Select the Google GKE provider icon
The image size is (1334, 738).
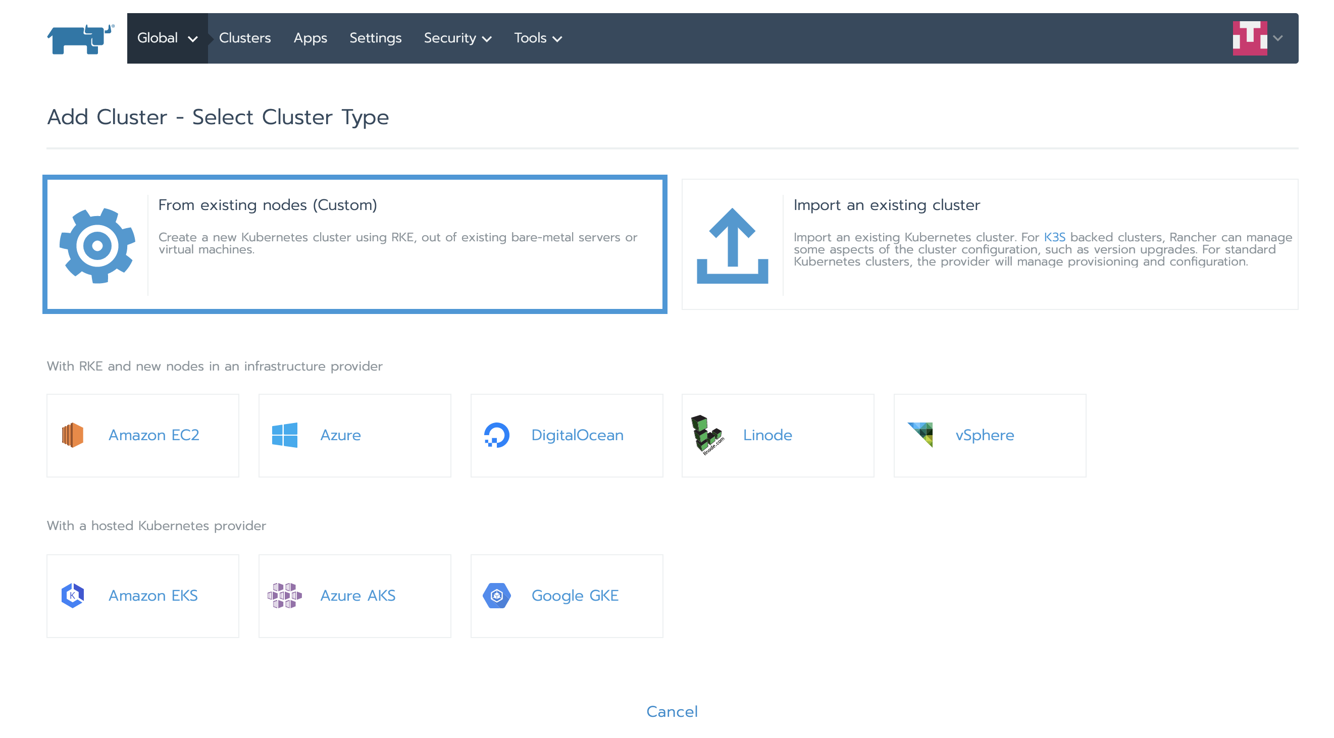[x=497, y=595]
